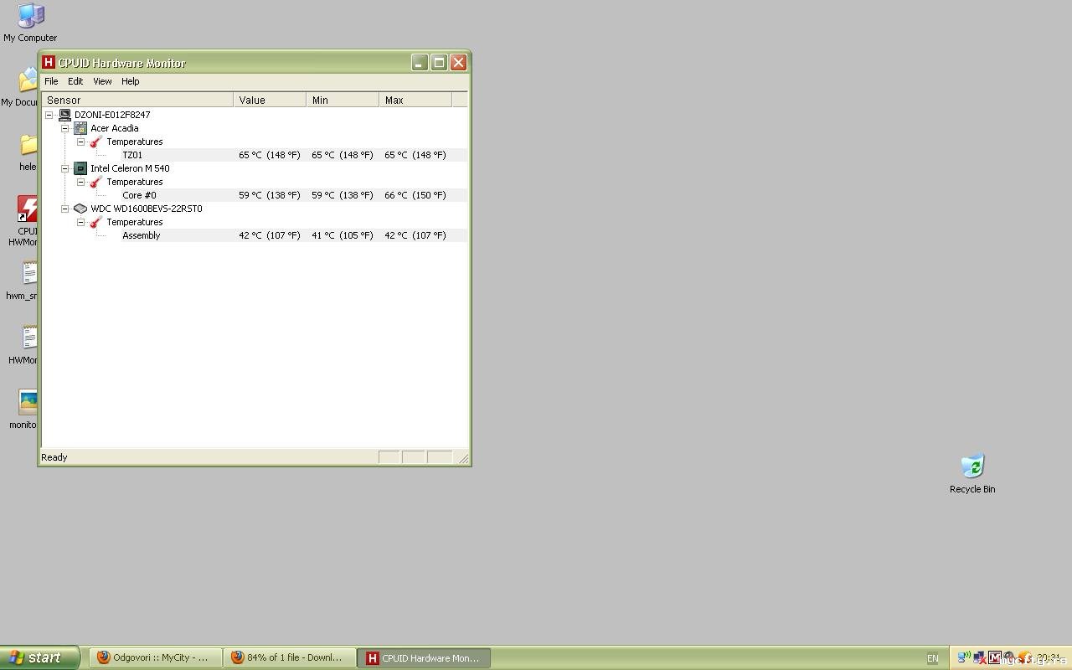Click the window resize grip in status bar
Viewport: 1072px width, 670px height.
(x=463, y=458)
